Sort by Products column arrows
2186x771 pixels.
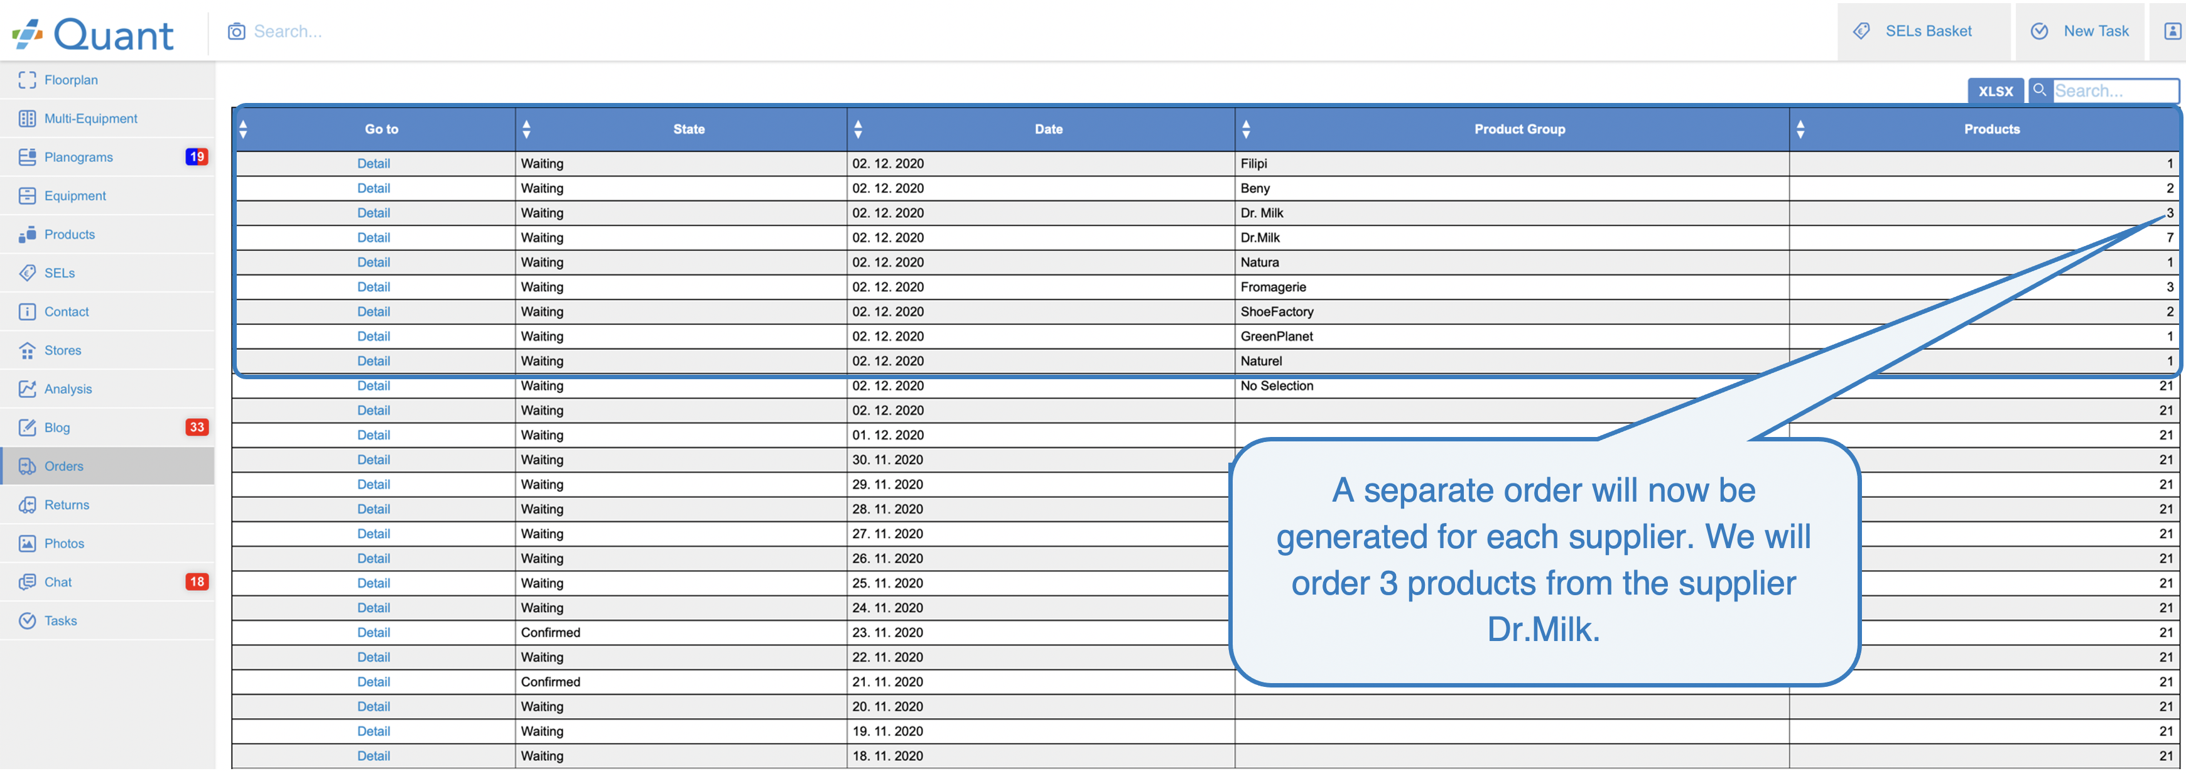(1800, 129)
